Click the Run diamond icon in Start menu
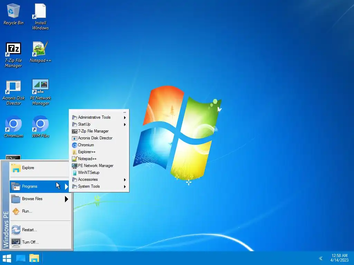This screenshot has width=354, height=265. click(x=16, y=212)
